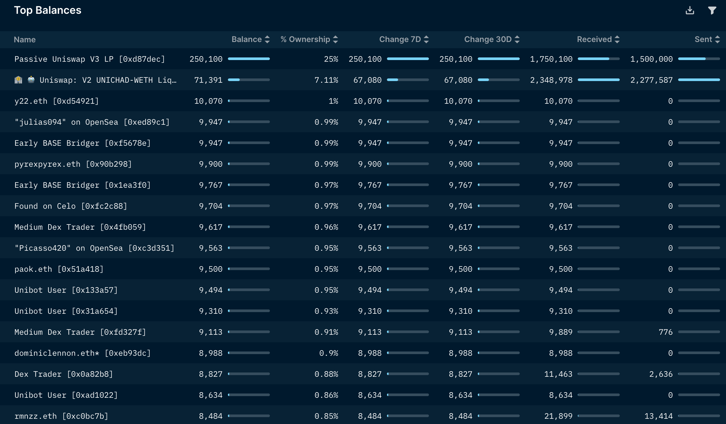Click Received bar in Uniswap V2 row
726x424 pixels.
598,80
